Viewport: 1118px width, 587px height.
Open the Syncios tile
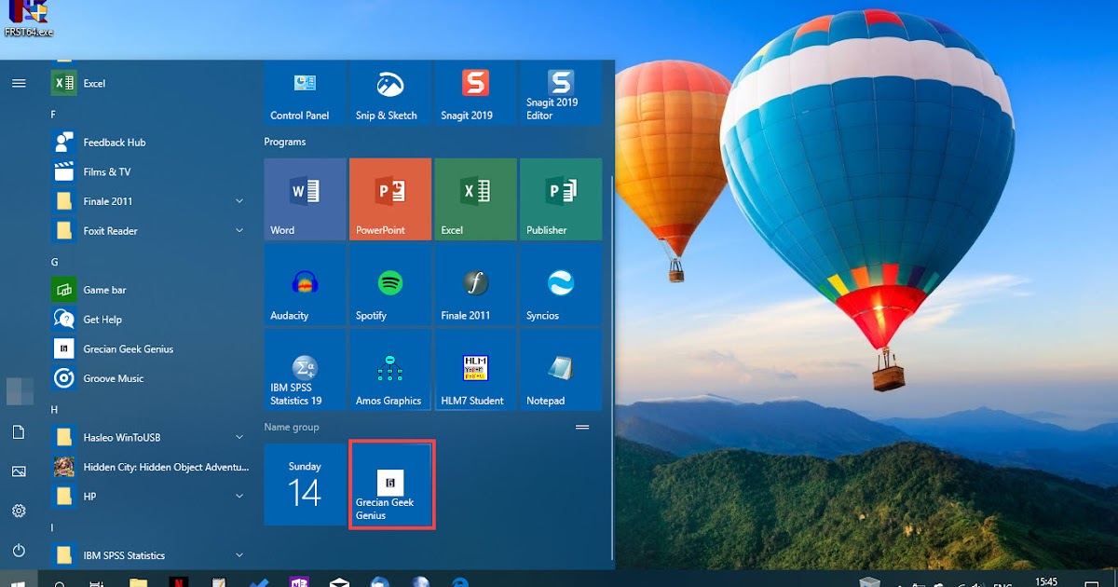pos(560,284)
